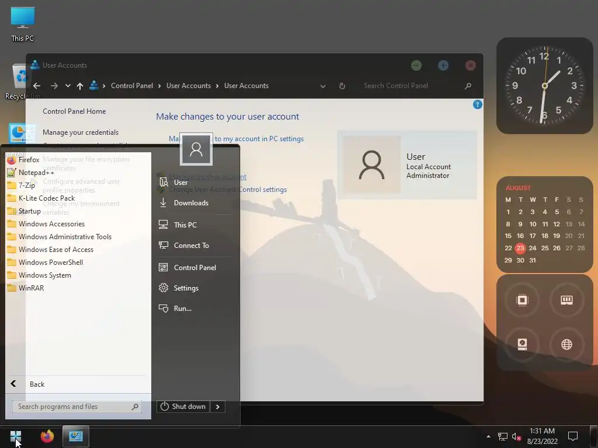Click the CPU monitor gauge icon

pyautogui.click(x=522, y=300)
